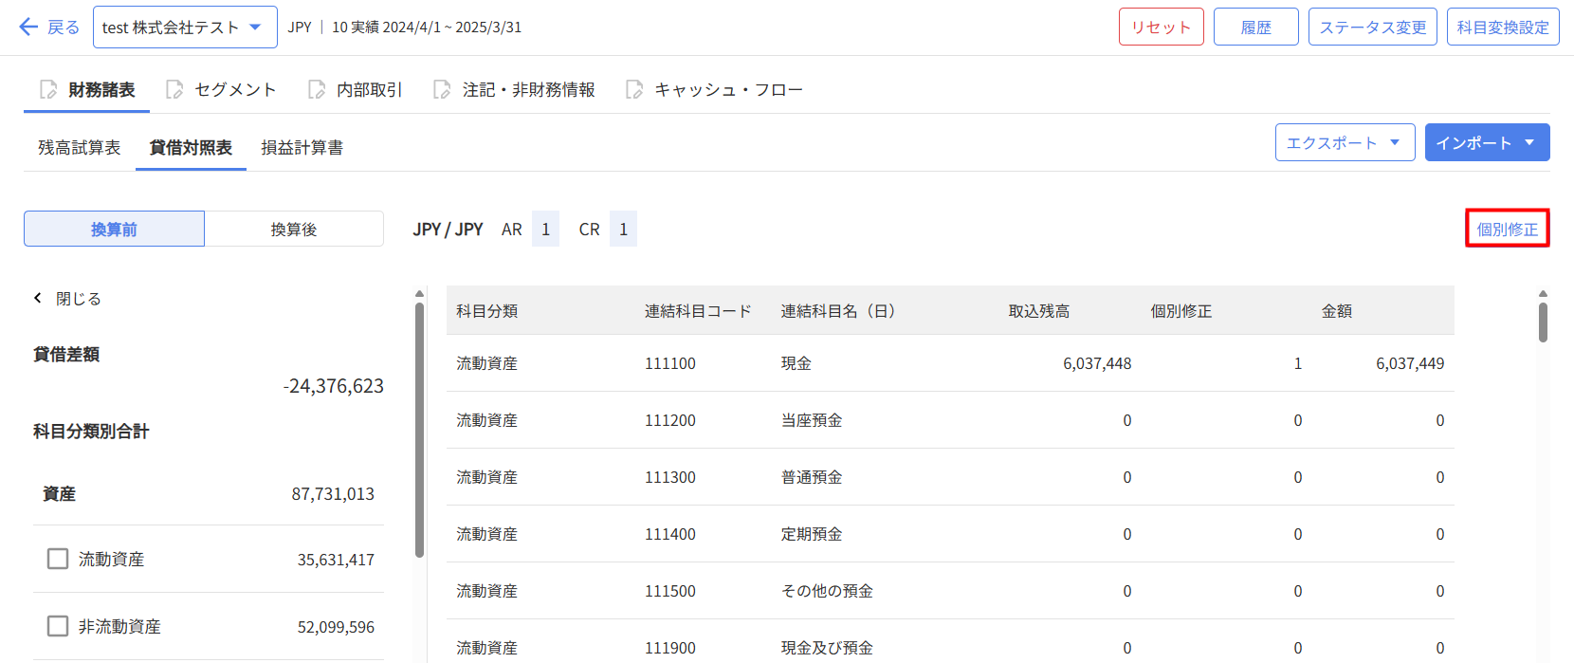The image size is (1574, 663).
Task: Click the document icon beside 財務諸表
Action: coord(48,90)
